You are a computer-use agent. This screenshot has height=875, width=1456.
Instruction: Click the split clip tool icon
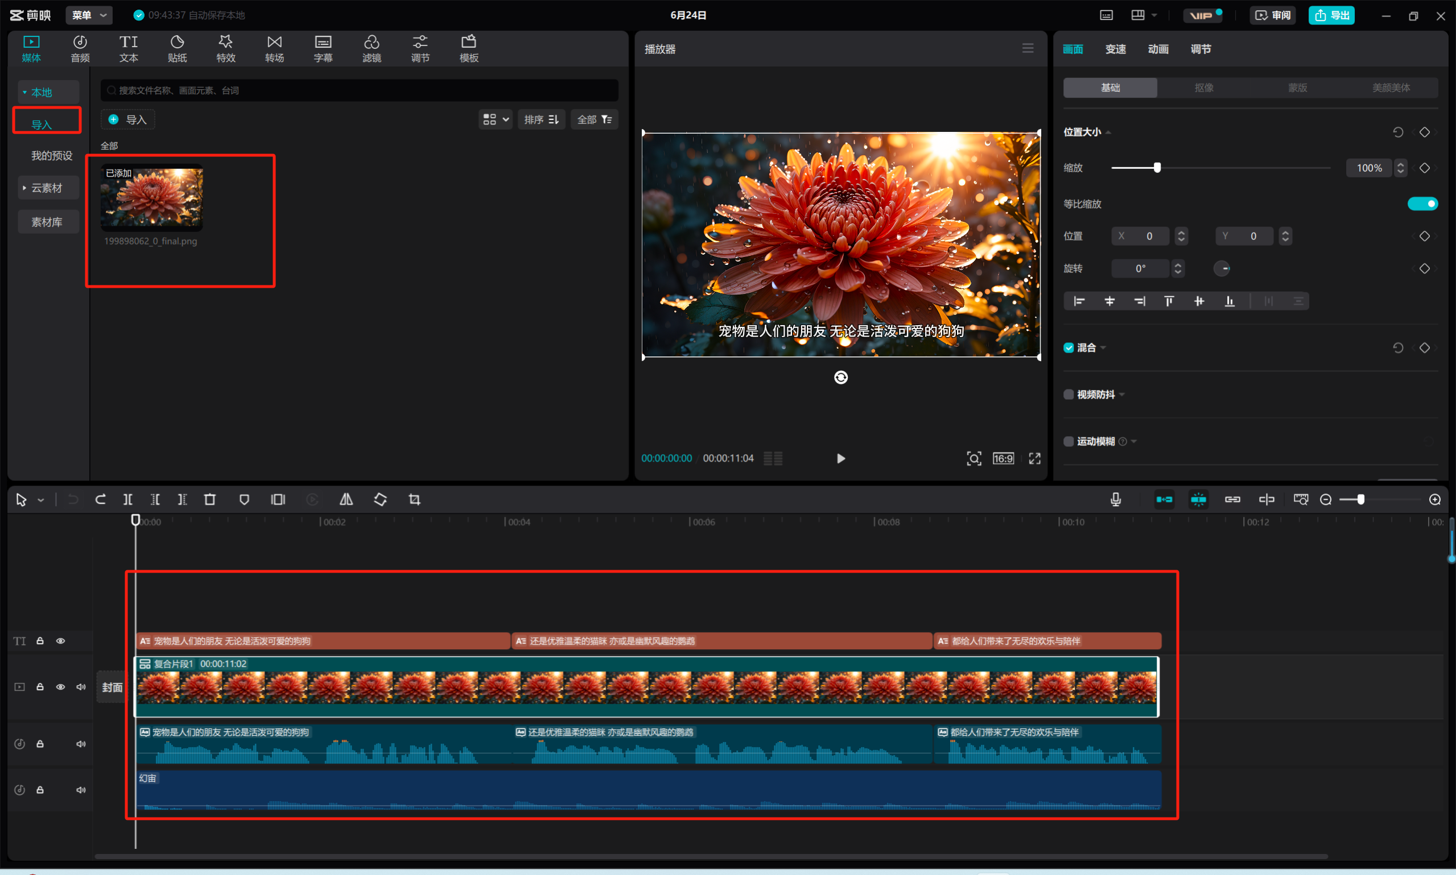coord(127,499)
